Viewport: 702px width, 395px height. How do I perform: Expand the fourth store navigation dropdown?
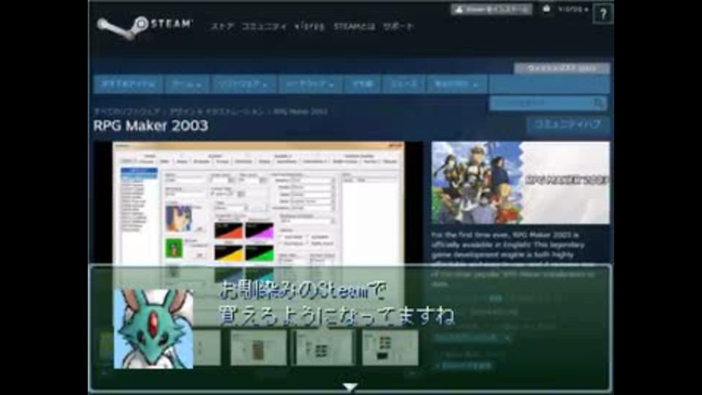tap(310, 84)
